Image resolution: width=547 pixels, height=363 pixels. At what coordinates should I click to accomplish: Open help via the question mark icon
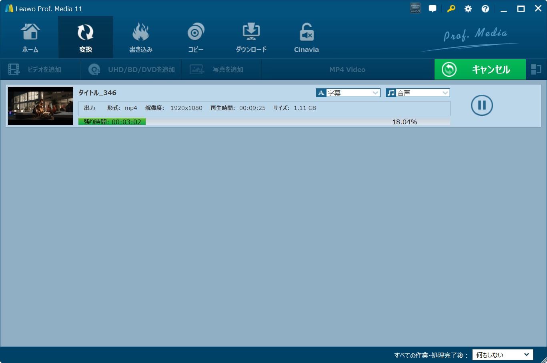(485, 9)
